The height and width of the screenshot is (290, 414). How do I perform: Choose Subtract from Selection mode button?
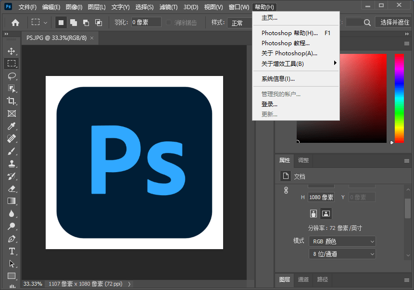coord(86,23)
